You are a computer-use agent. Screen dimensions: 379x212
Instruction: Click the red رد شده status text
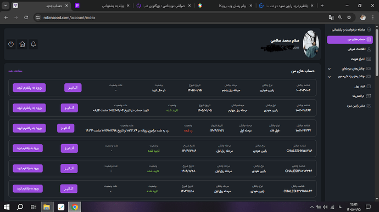[x=188, y=131]
